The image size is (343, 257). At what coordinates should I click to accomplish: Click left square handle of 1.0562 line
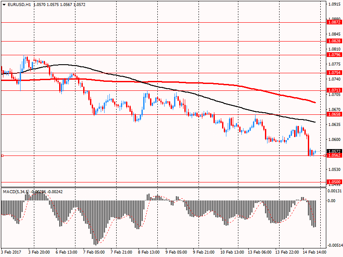pos(2,155)
